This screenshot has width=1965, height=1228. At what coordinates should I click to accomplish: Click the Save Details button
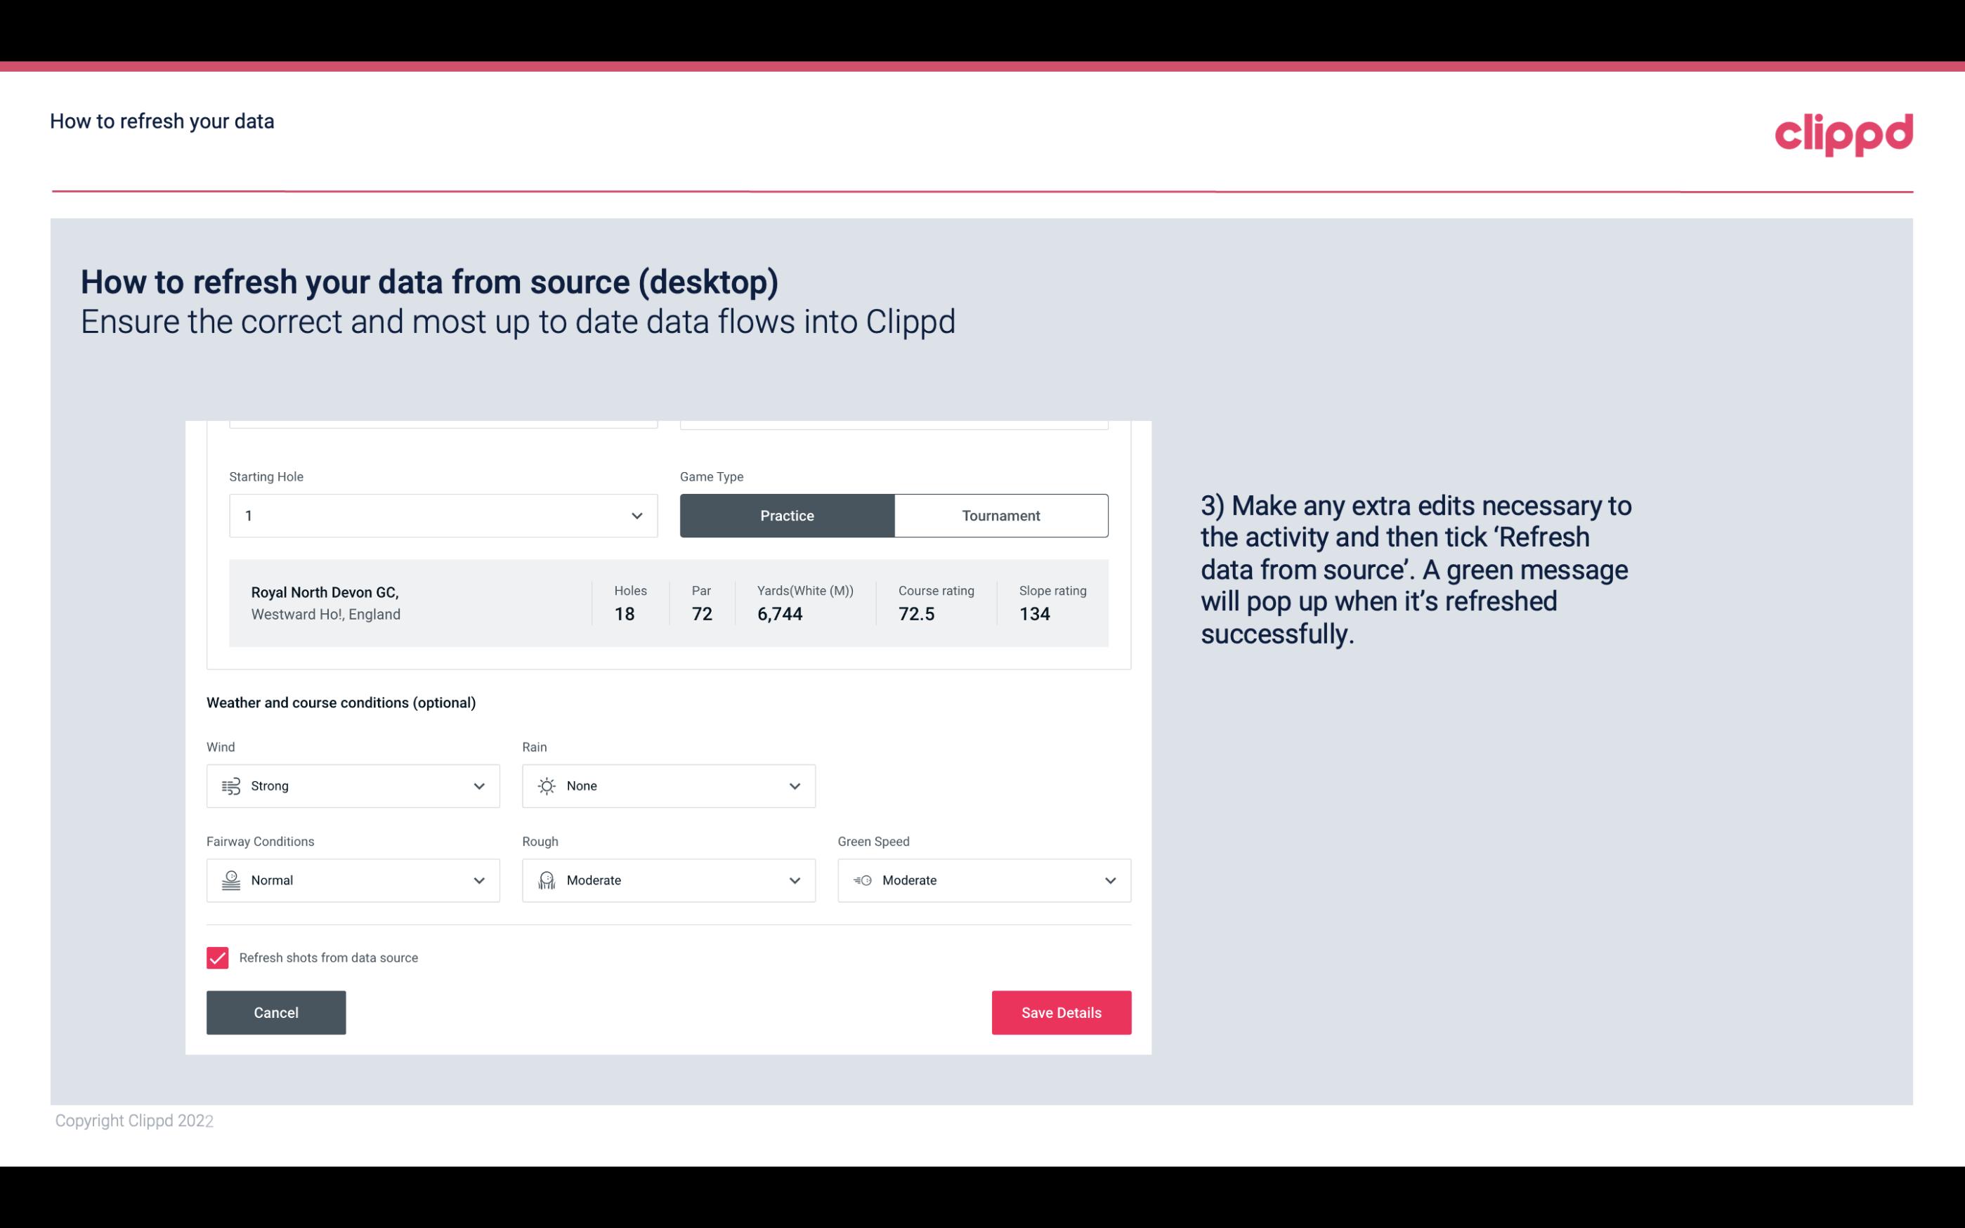[x=1061, y=1013]
